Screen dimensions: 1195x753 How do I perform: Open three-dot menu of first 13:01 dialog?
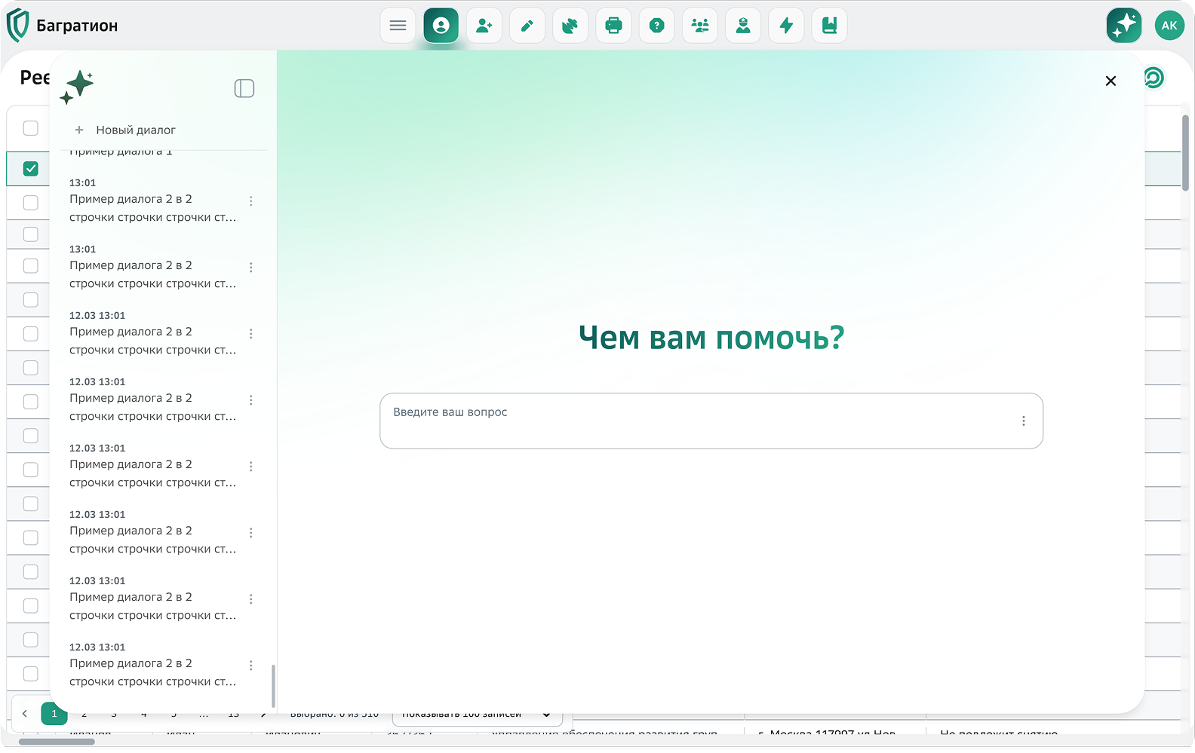251,201
